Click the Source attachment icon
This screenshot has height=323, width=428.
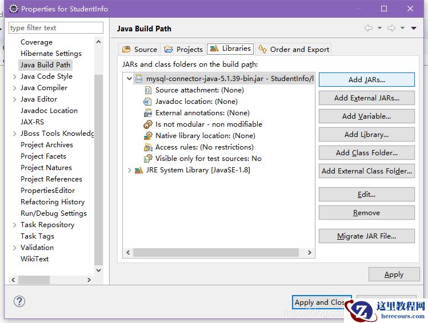[x=148, y=90]
